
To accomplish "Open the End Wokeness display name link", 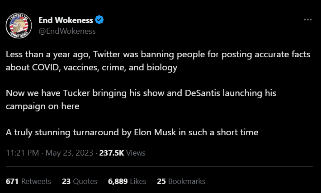I will (66, 20).
